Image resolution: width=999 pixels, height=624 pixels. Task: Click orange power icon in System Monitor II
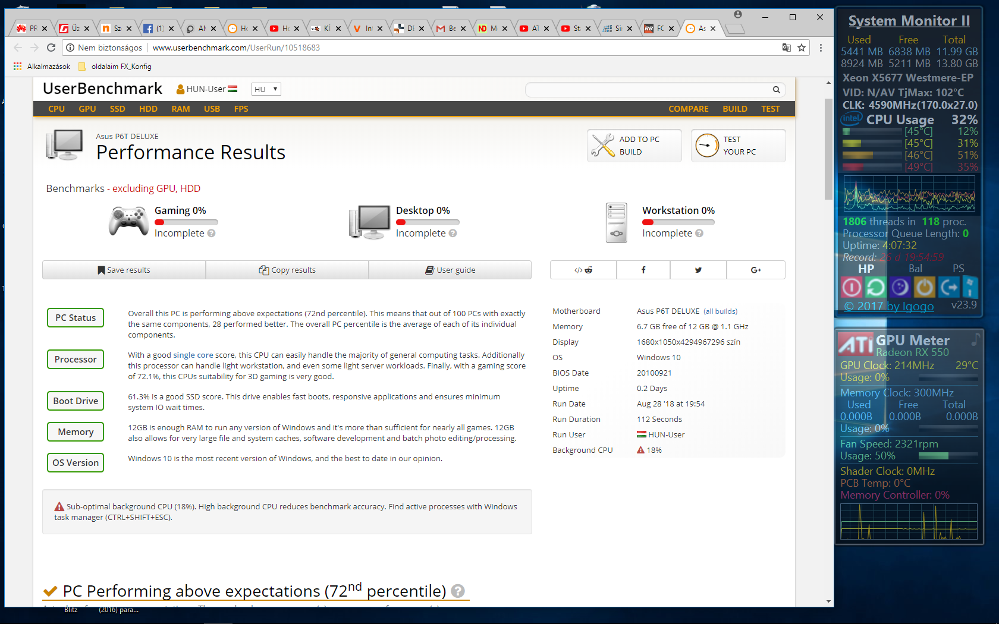(x=924, y=288)
